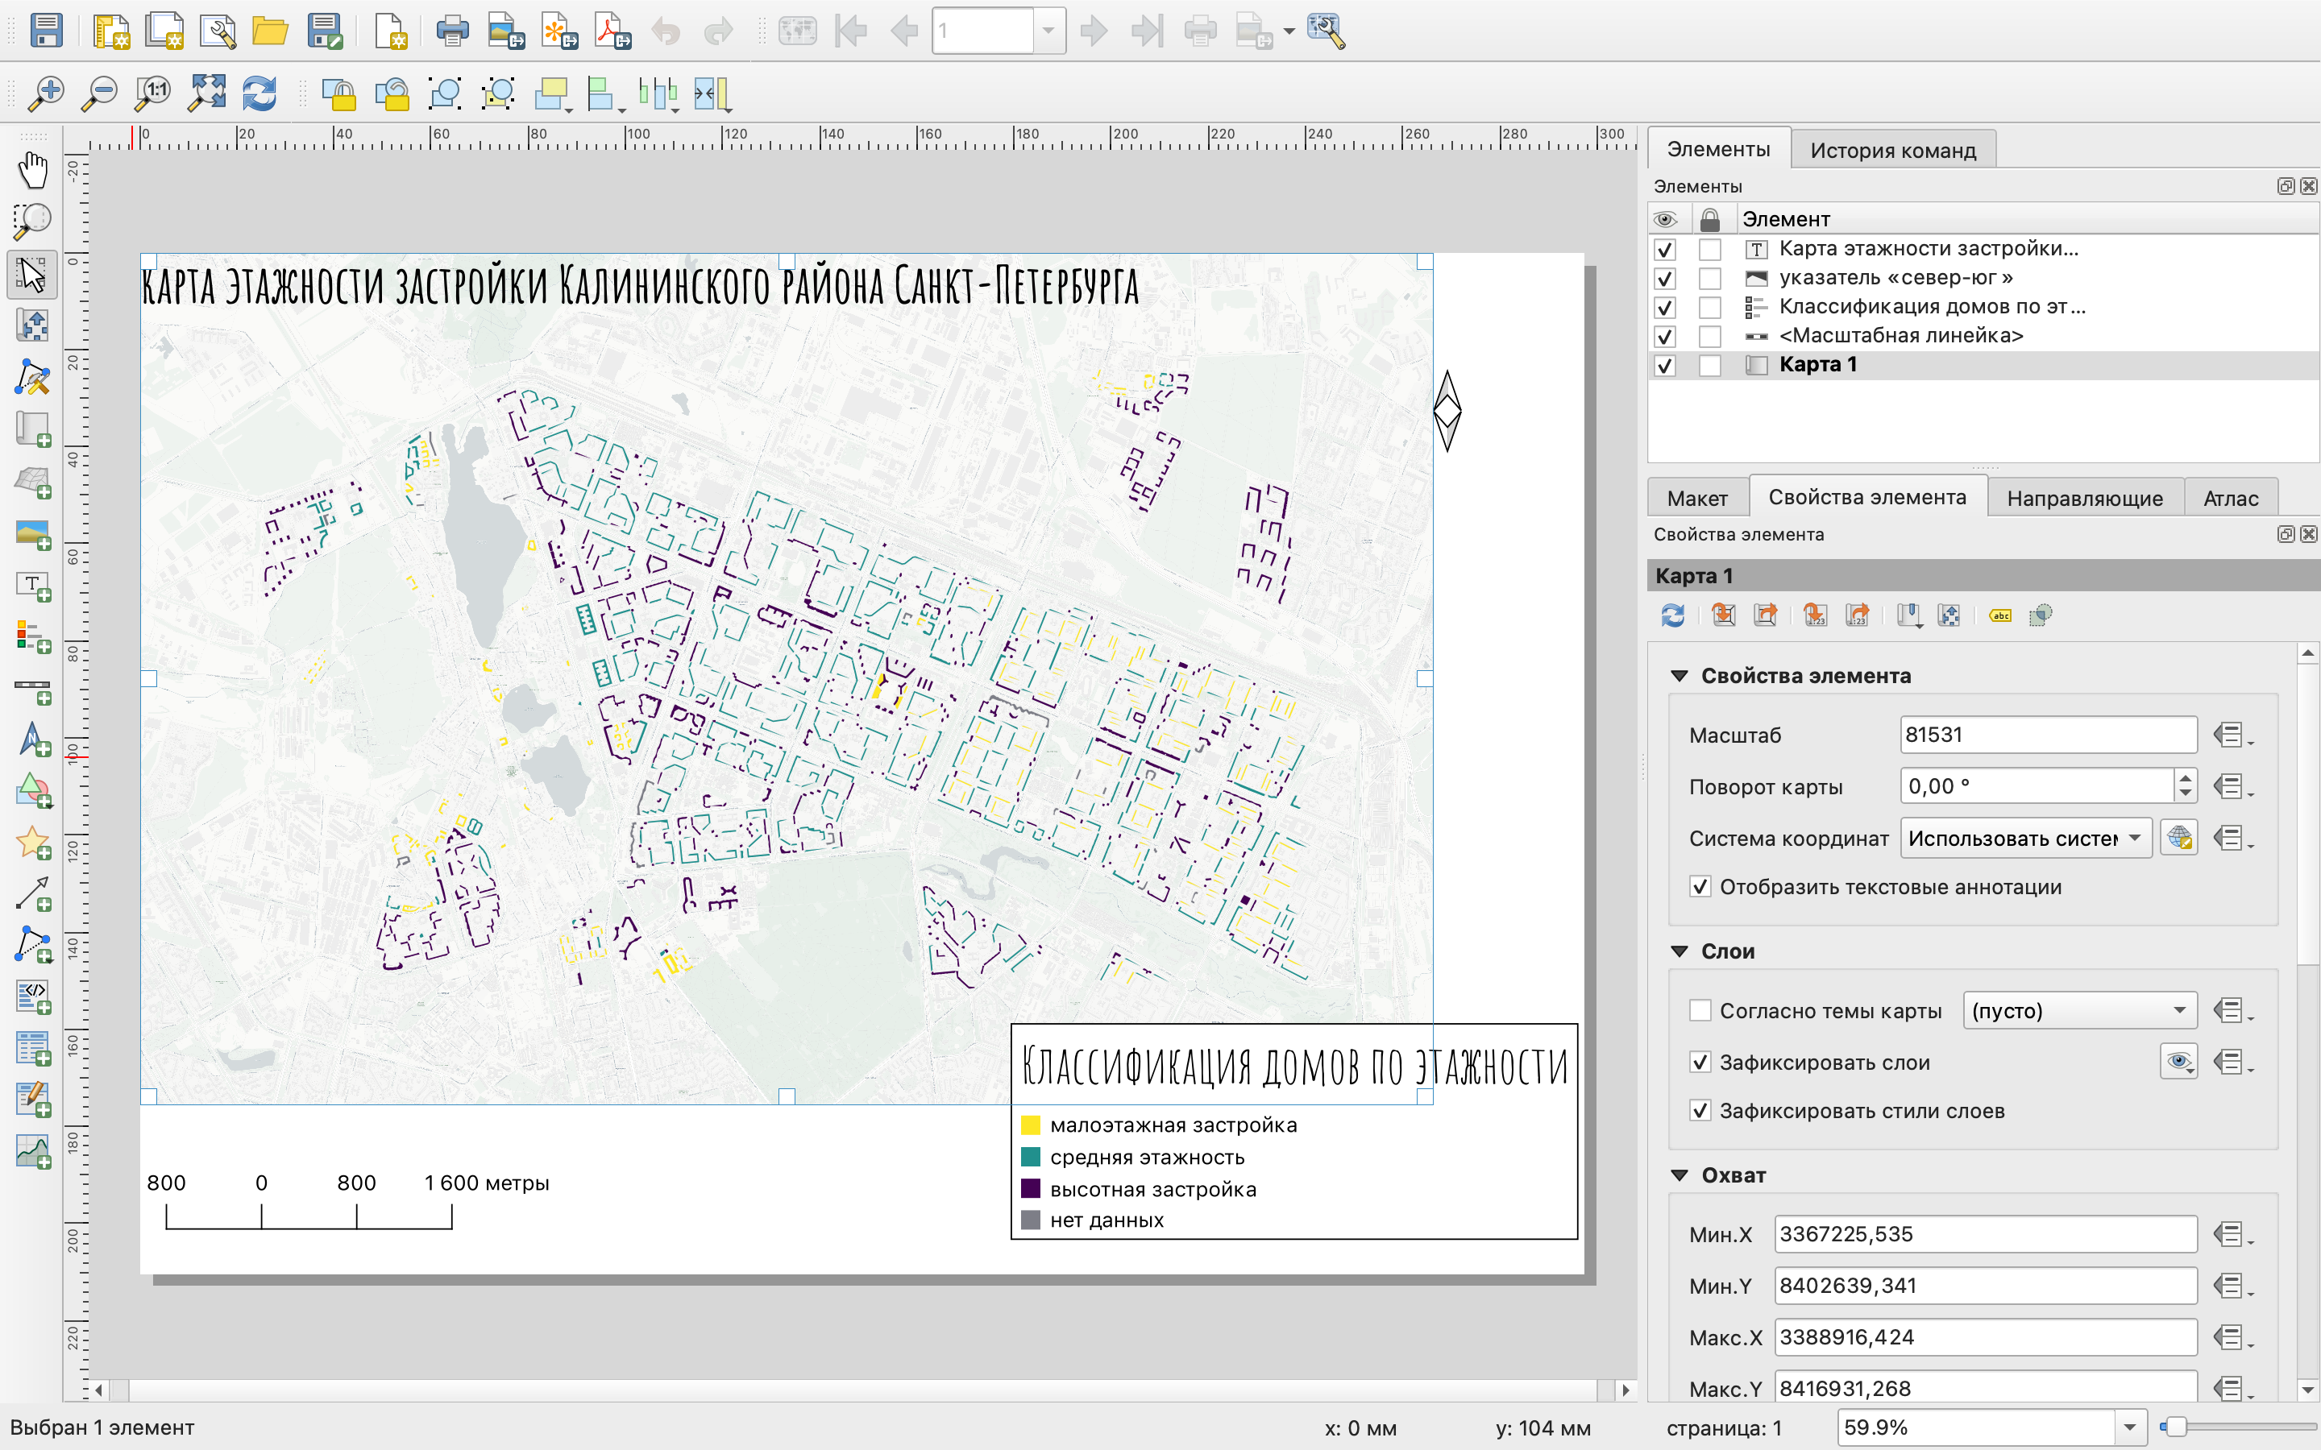The image size is (2321, 1450).
Task: Export layout as PDF icon
Action: click(x=612, y=31)
